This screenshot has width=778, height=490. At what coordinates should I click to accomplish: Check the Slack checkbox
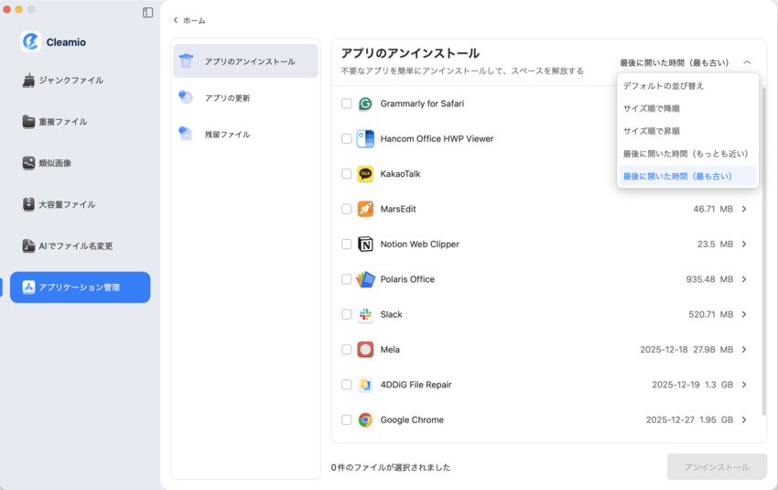[x=346, y=314]
